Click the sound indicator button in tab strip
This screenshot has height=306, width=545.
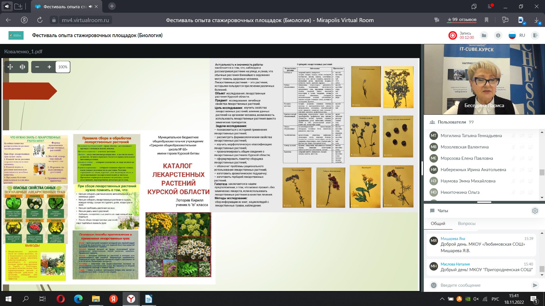pos(7,6)
